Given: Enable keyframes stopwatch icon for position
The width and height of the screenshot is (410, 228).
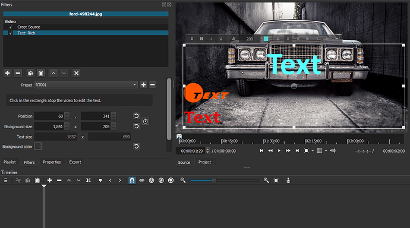Looking at the screenshot, I should [146, 121].
